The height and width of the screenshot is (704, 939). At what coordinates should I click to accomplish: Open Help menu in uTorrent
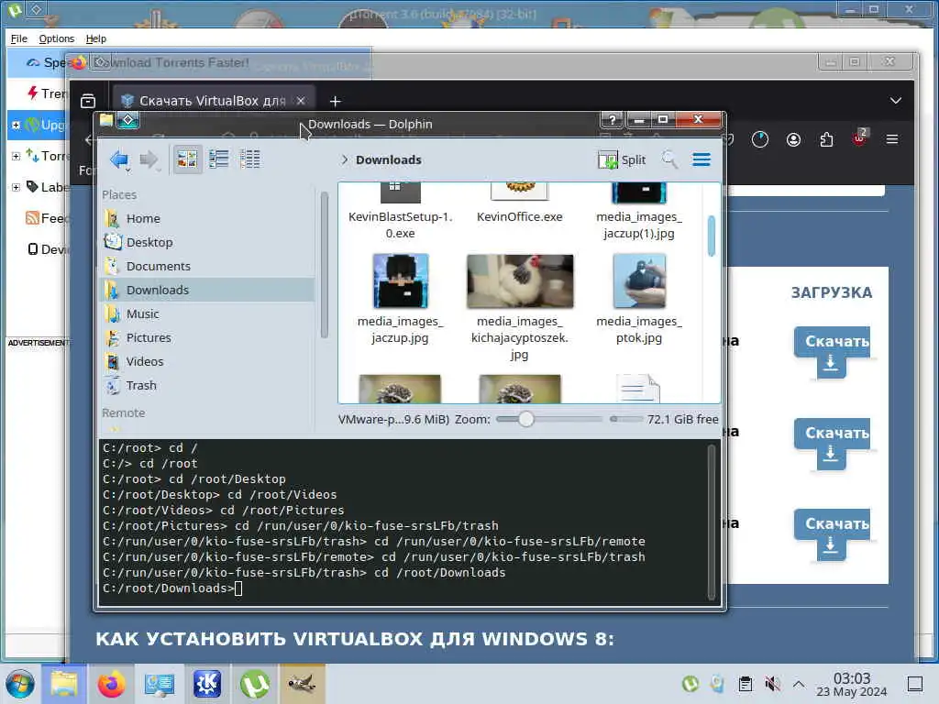pyautogui.click(x=95, y=38)
